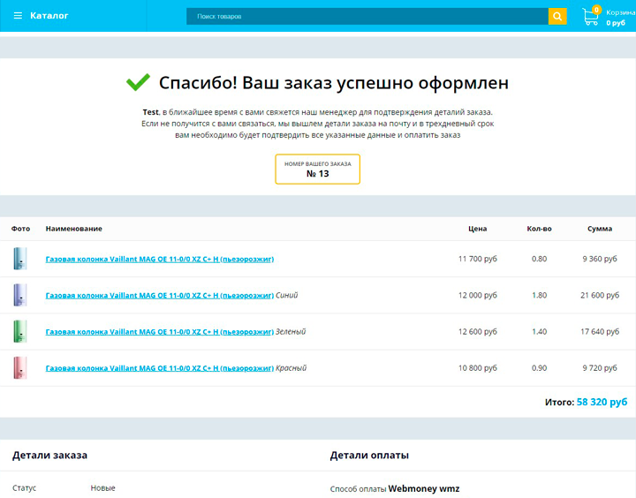636x498 pixels.
Task: Click the Наименование column header
Action: (73, 229)
